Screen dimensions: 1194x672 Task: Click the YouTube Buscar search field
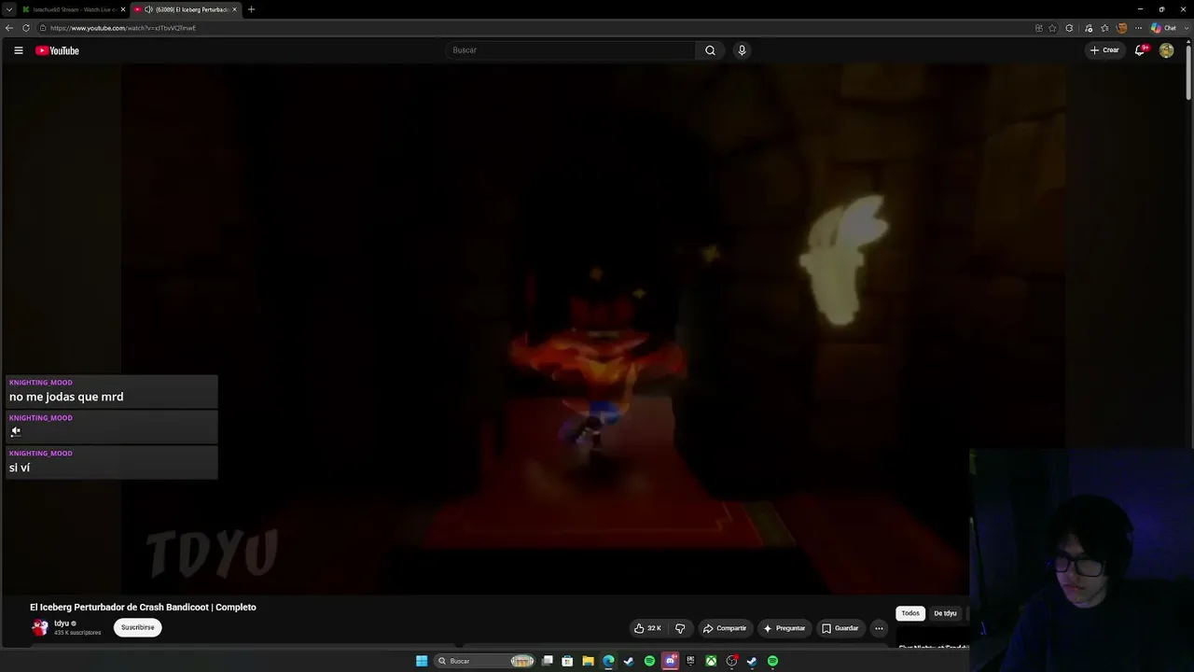(x=571, y=50)
